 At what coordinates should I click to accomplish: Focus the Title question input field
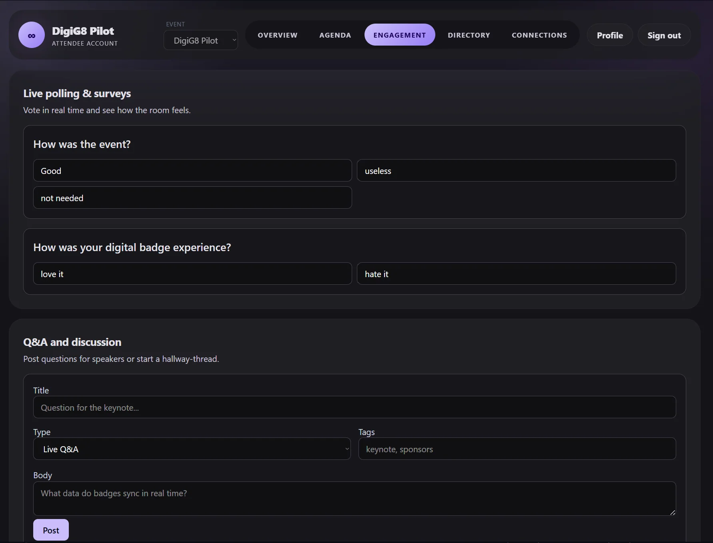click(354, 407)
